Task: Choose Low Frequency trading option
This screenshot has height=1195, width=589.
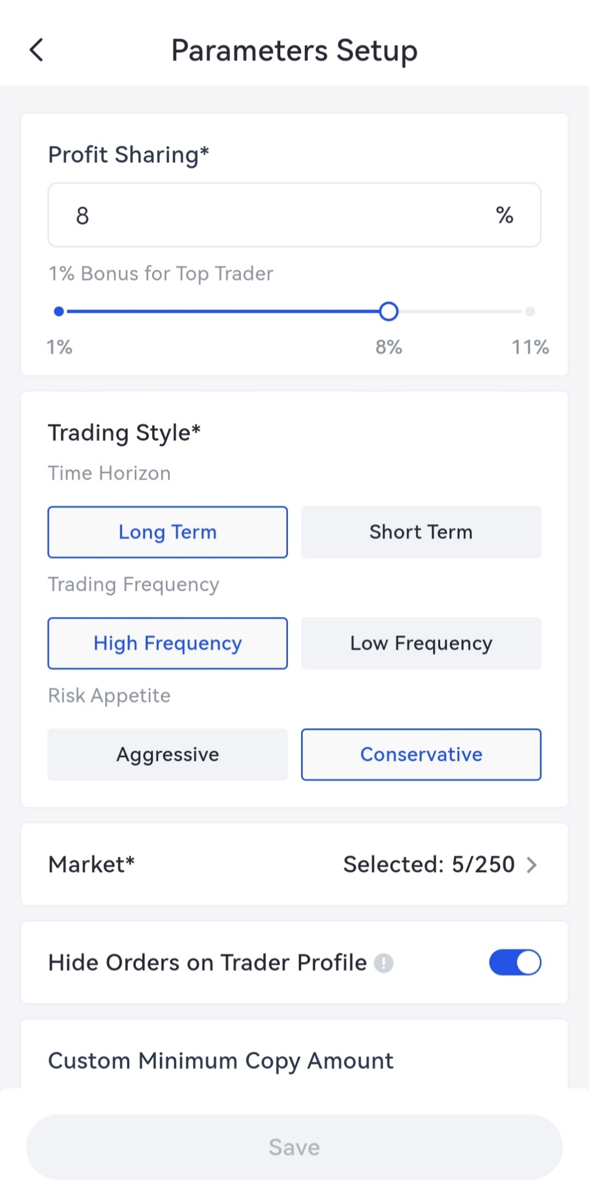Action: (421, 643)
